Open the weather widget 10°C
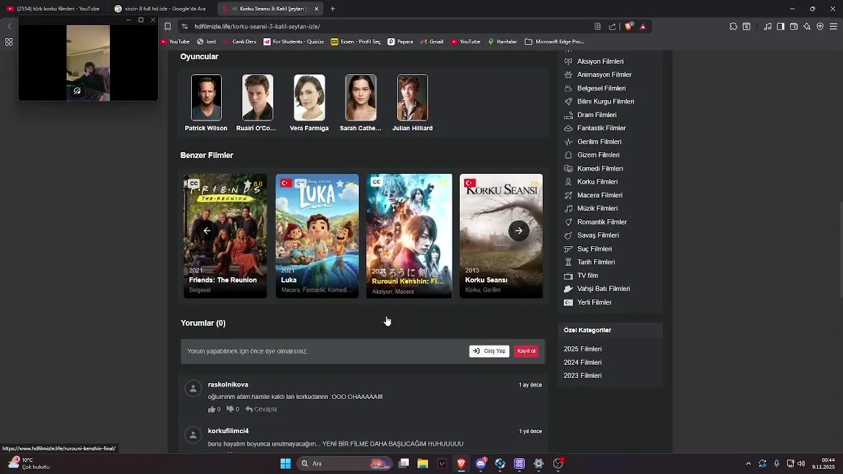The width and height of the screenshot is (843, 474). click(29, 463)
